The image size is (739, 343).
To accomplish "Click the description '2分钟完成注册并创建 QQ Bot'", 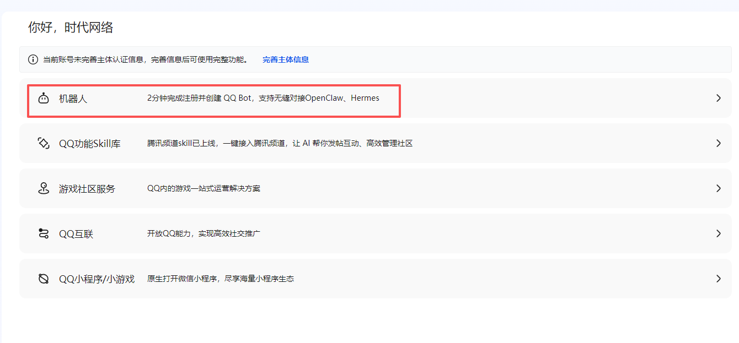I will 199,98.
